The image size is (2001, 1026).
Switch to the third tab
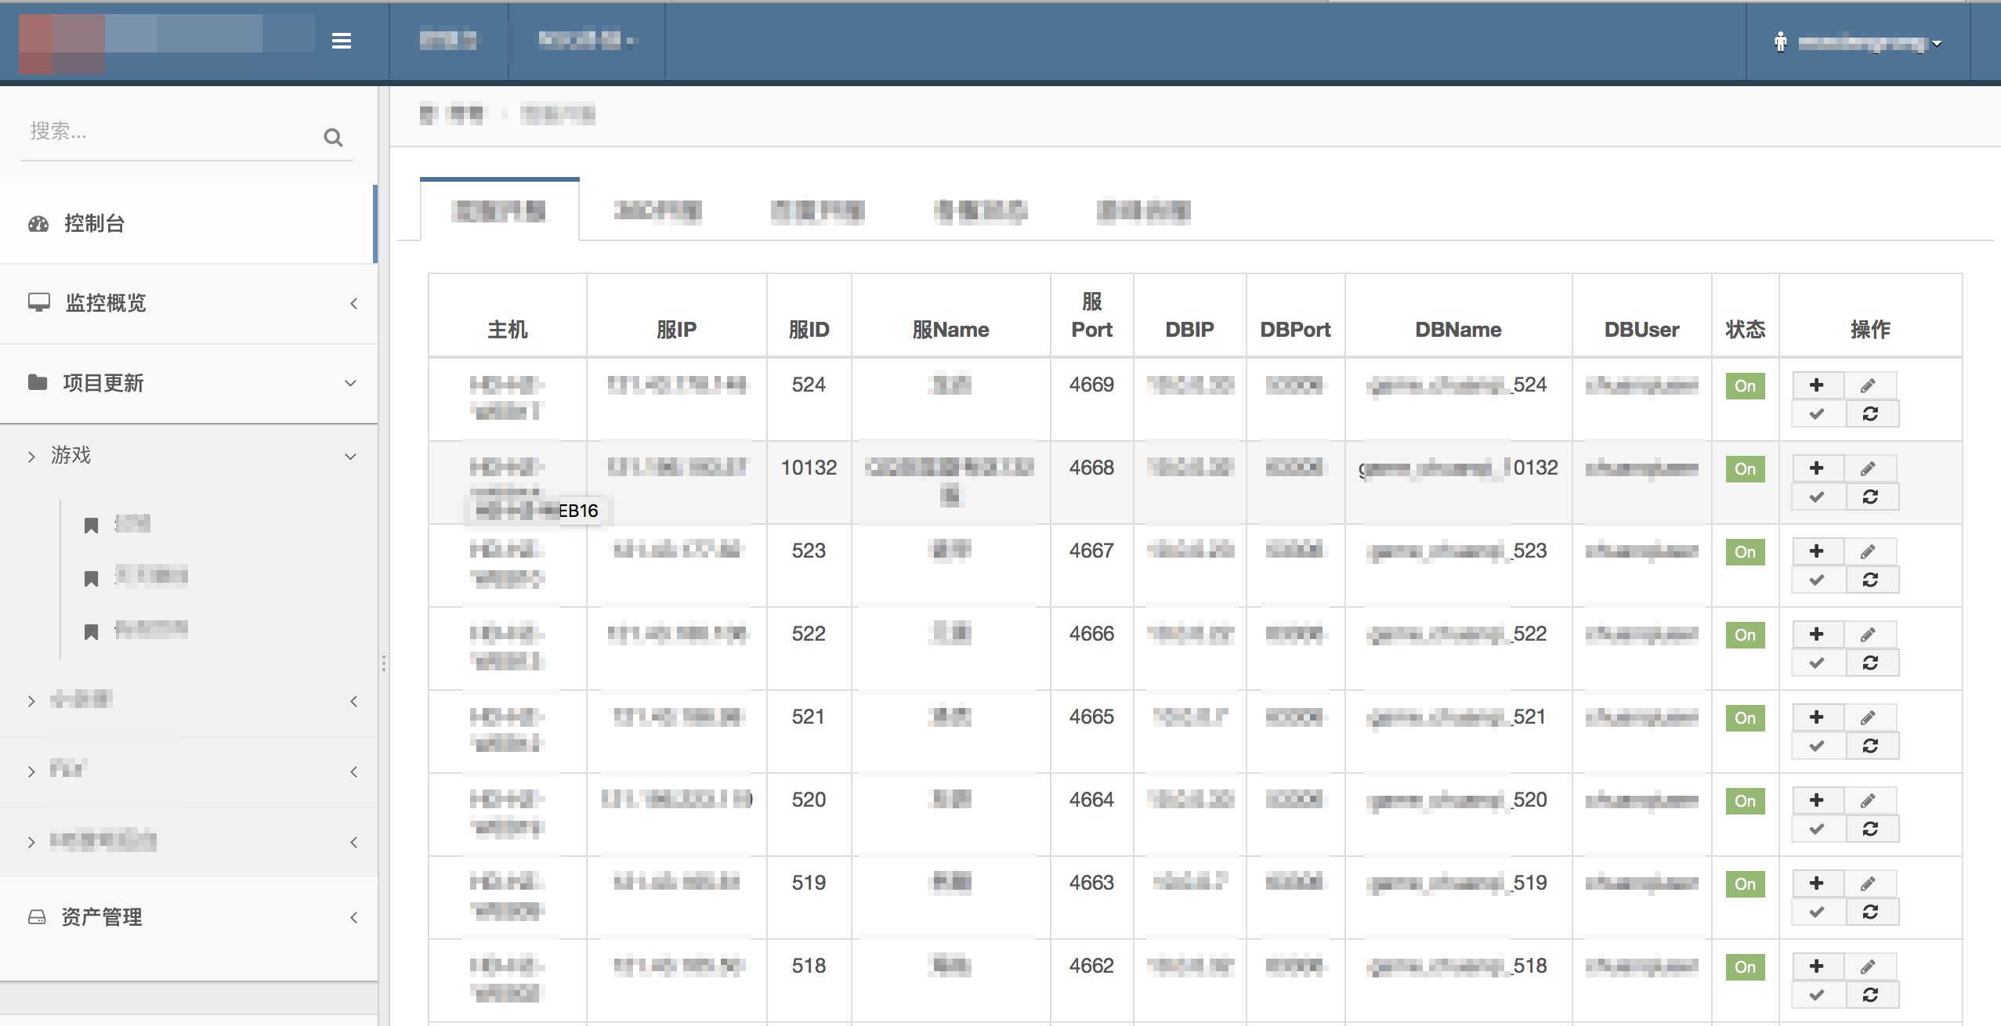coord(817,211)
